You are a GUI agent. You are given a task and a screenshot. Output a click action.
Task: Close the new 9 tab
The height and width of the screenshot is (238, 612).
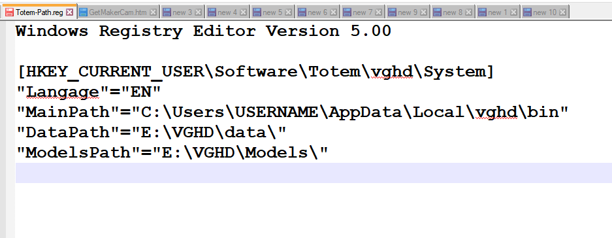pyautogui.click(x=423, y=12)
